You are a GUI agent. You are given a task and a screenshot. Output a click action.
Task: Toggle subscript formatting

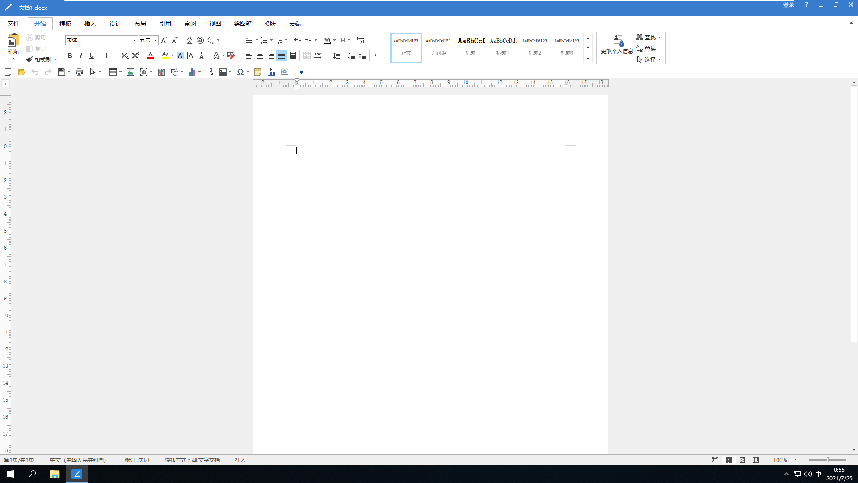point(125,55)
